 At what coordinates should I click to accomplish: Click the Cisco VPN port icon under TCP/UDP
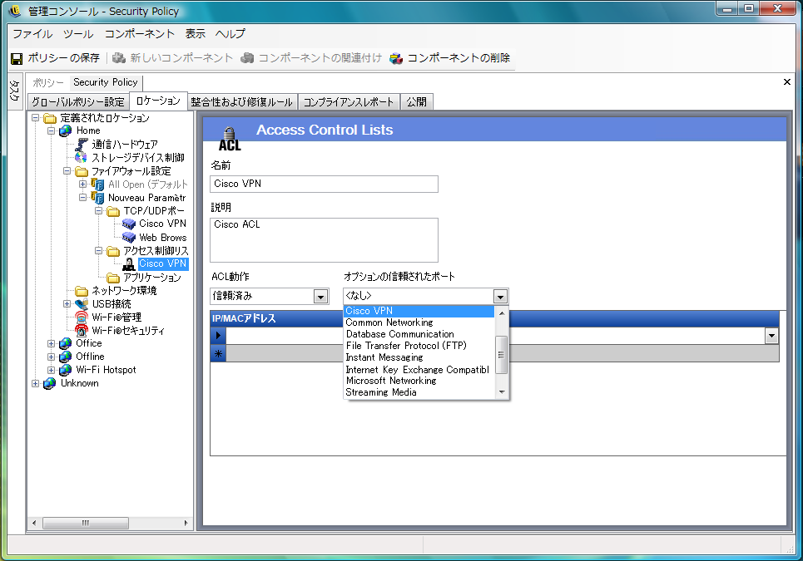tap(129, 224)
